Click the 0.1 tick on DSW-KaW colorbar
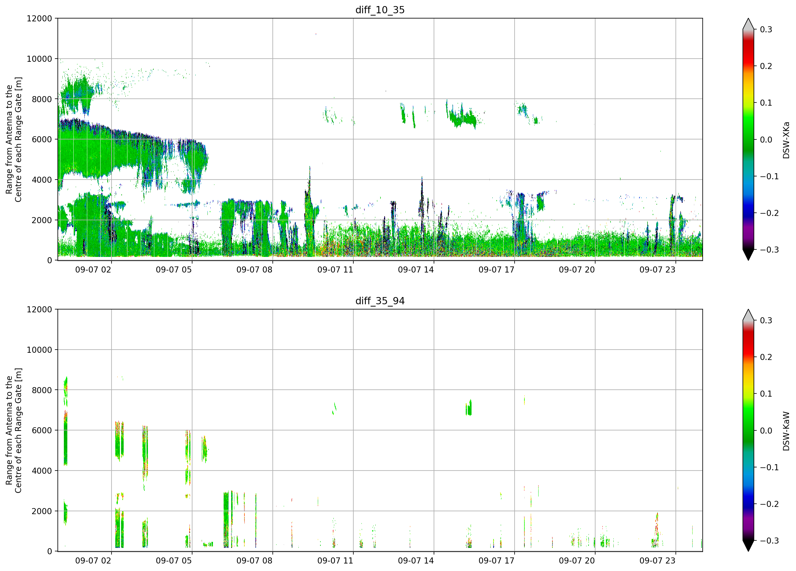The height and width of the screenshot is (571, 796). coord(766,394)
